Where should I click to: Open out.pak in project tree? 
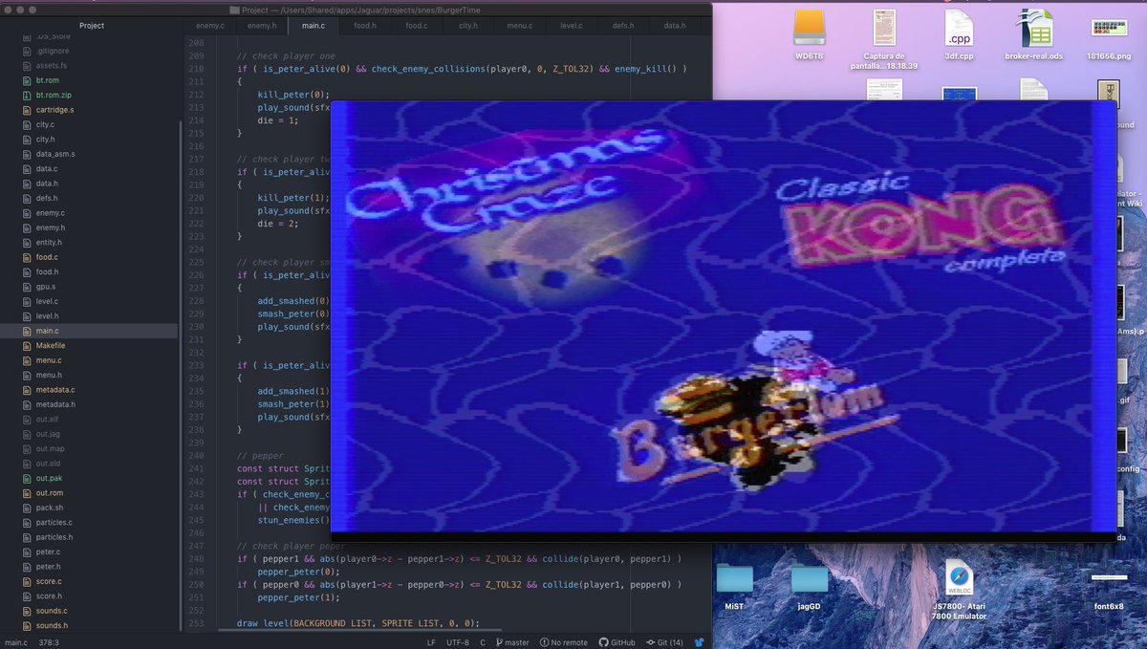point(49,478)
